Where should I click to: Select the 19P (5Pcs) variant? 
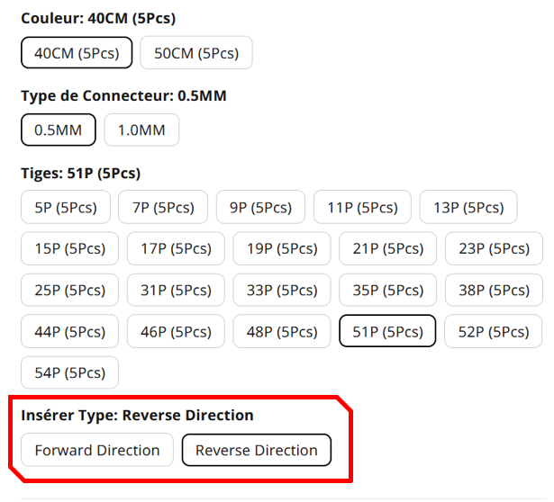pyautogui.click(x=282, y=248)
